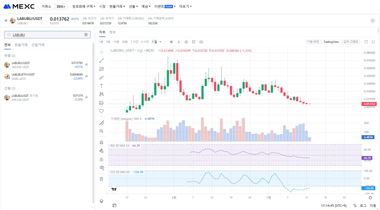The width and height of the screenshot is (380, 210).
Task: Set the 15분 timeframe
Action: point(116,42)
